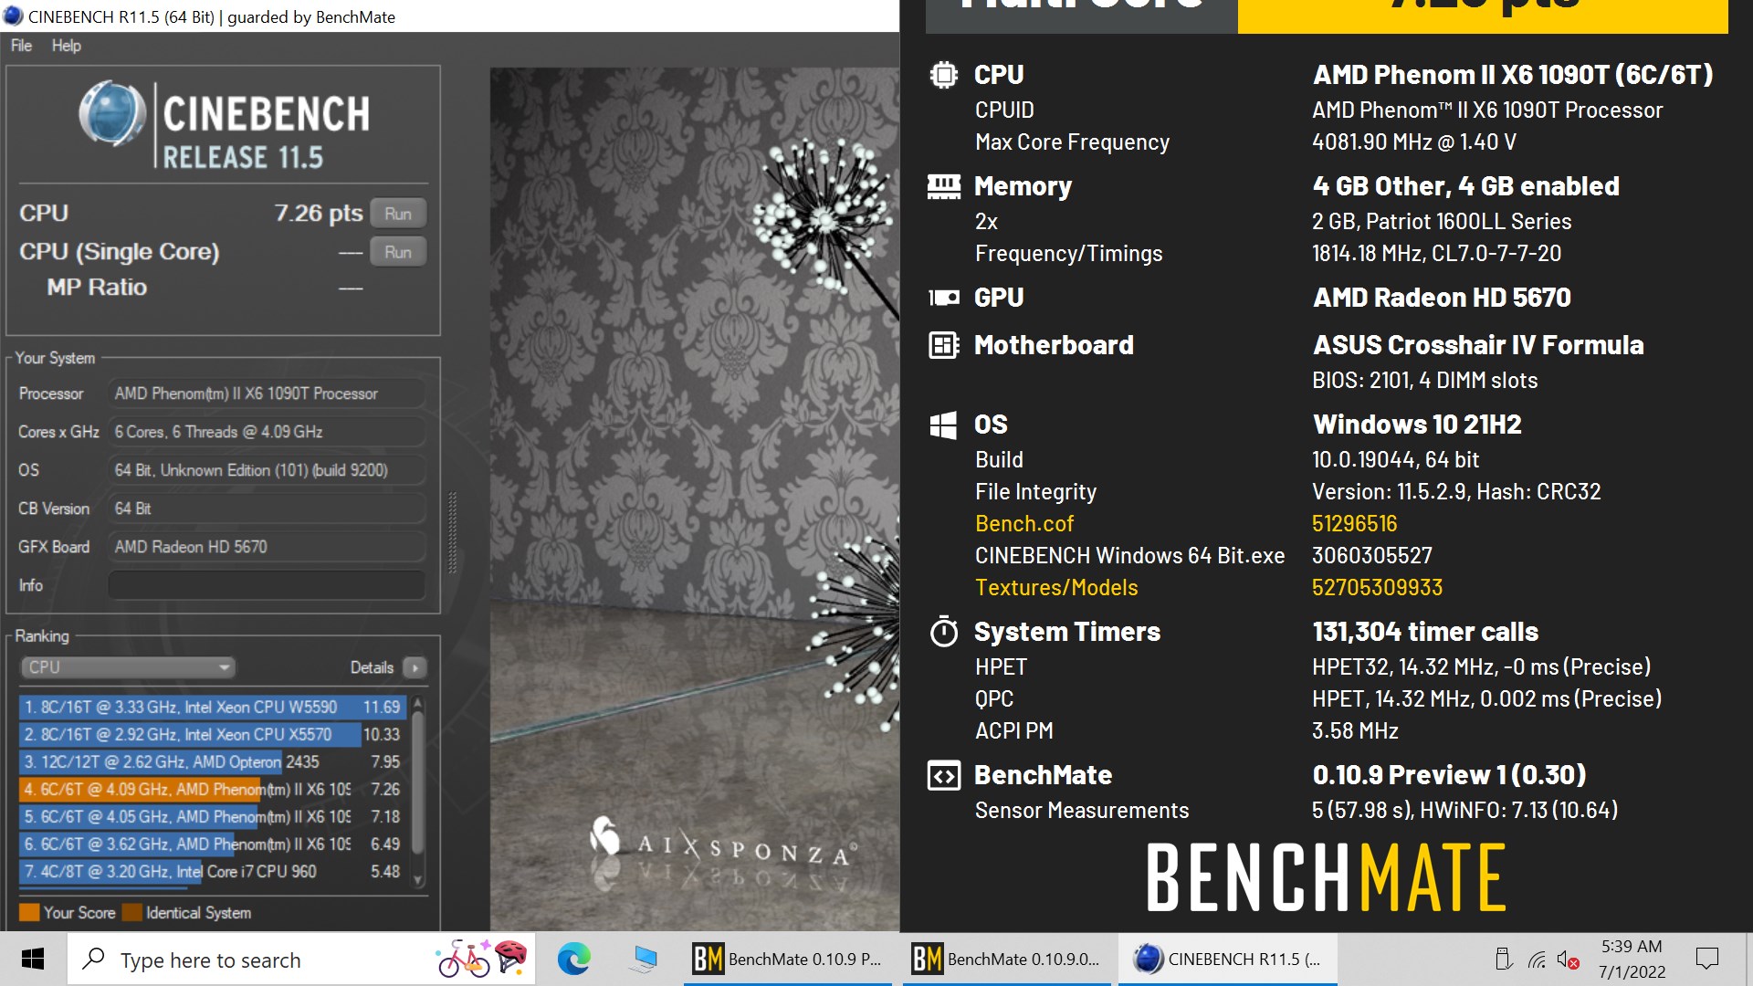
Task: Click the BenchMate GPU icon
Action: (x=944, y=298)
